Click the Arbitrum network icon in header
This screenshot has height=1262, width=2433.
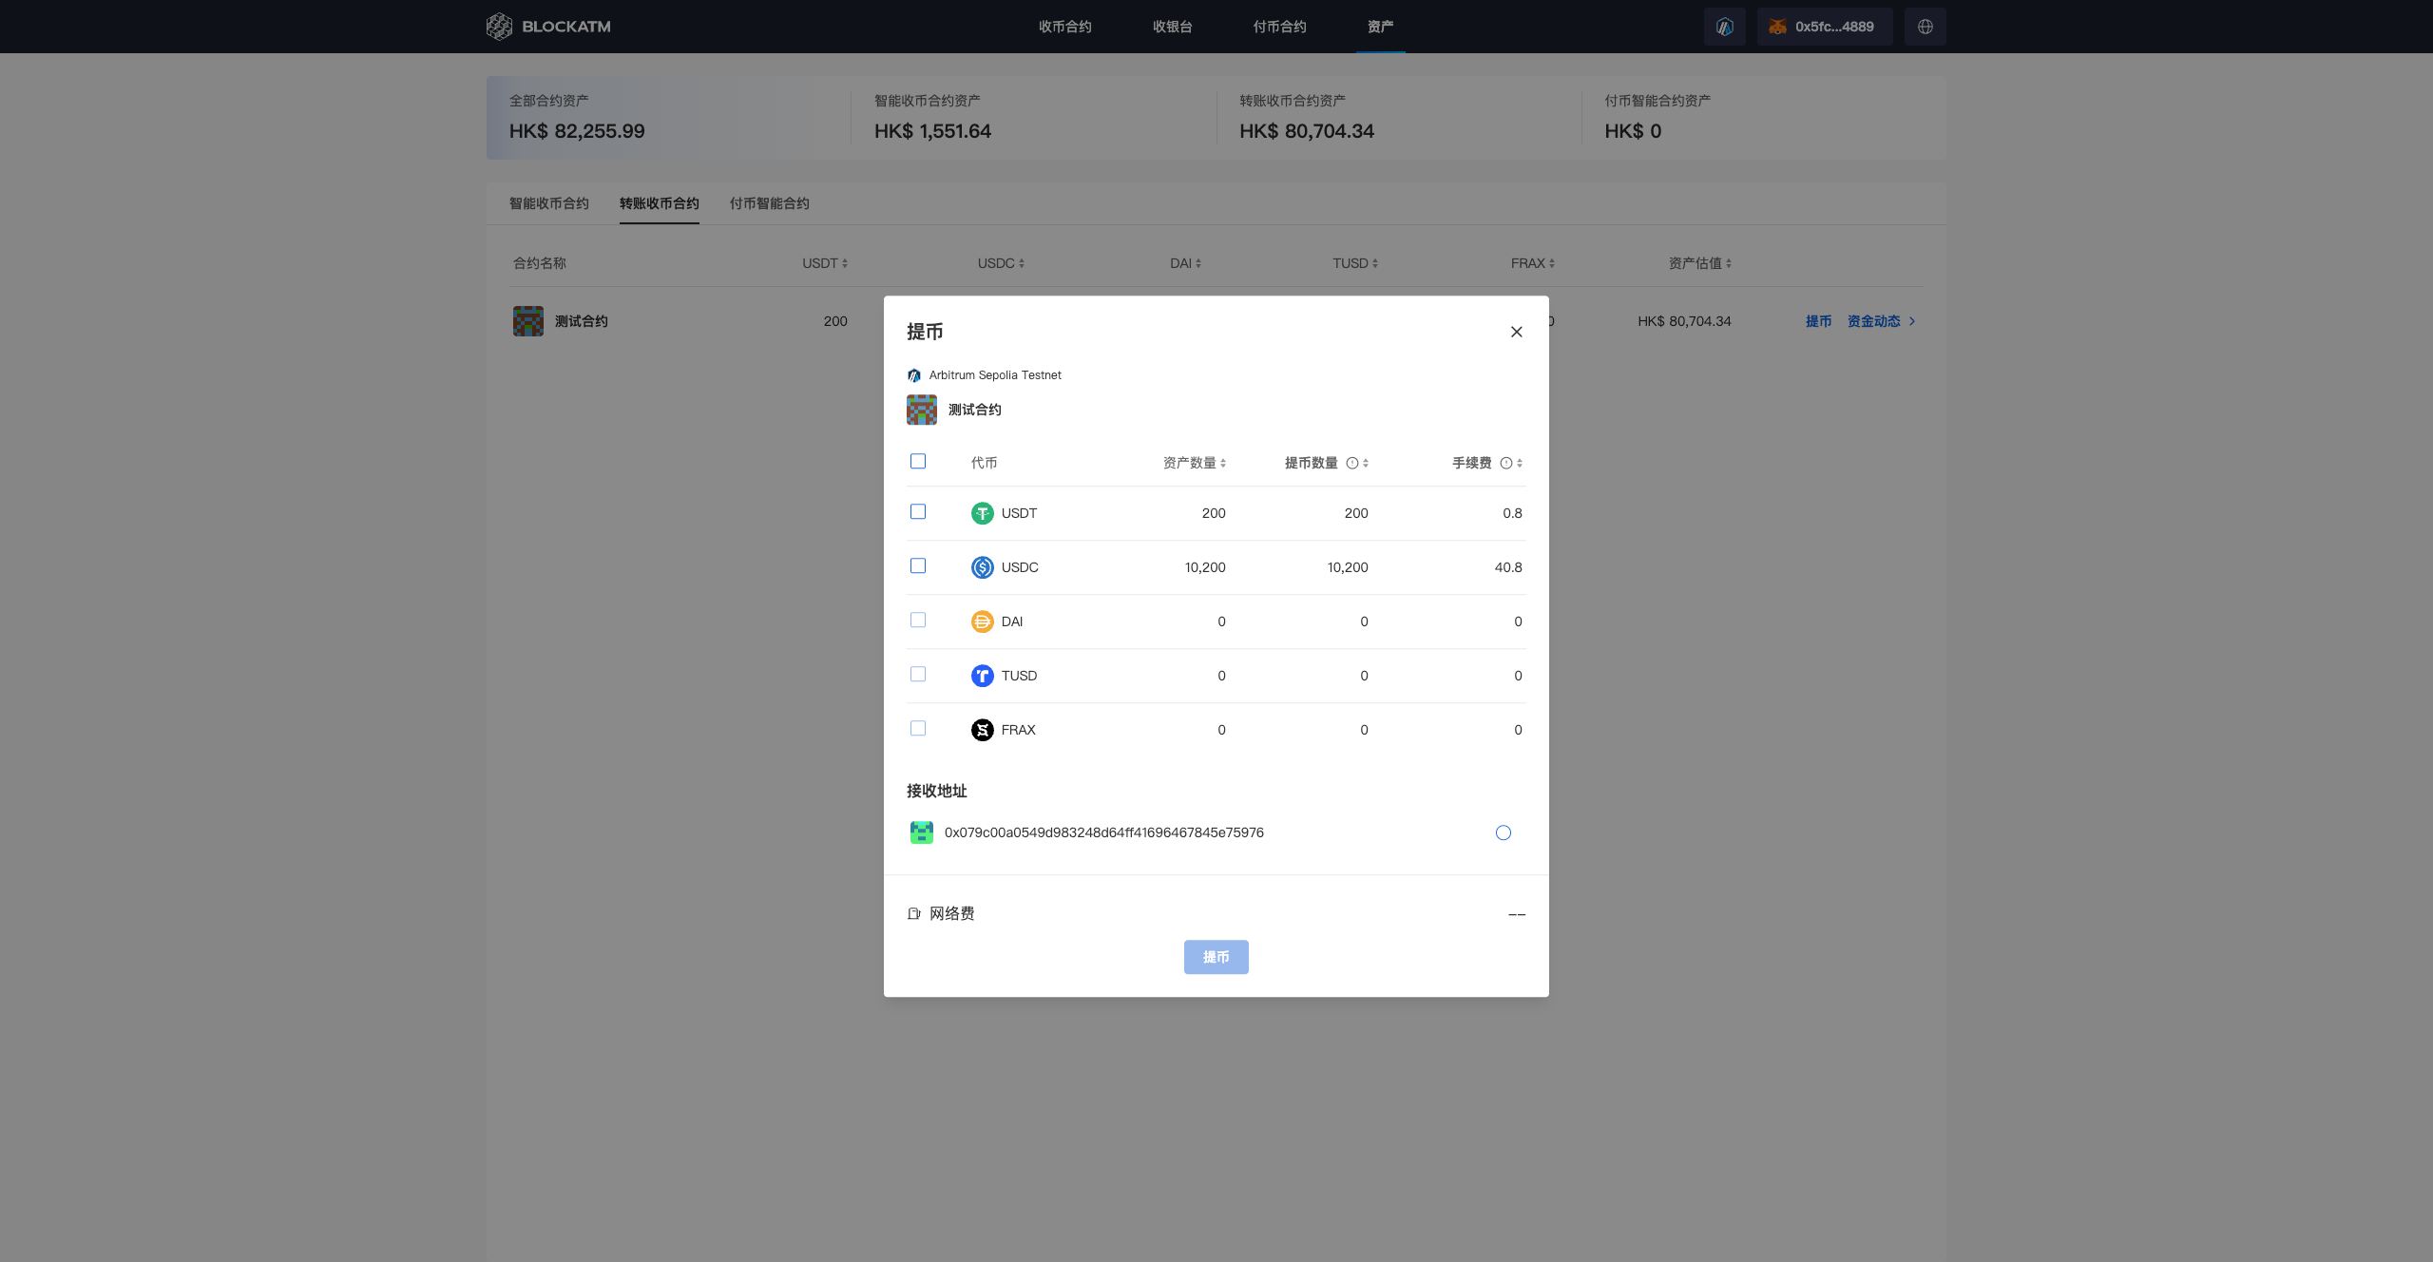(1724, 27)
